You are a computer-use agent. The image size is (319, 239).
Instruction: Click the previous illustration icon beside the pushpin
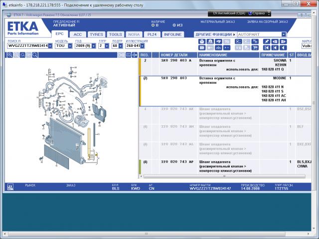(x=275, y=41)
